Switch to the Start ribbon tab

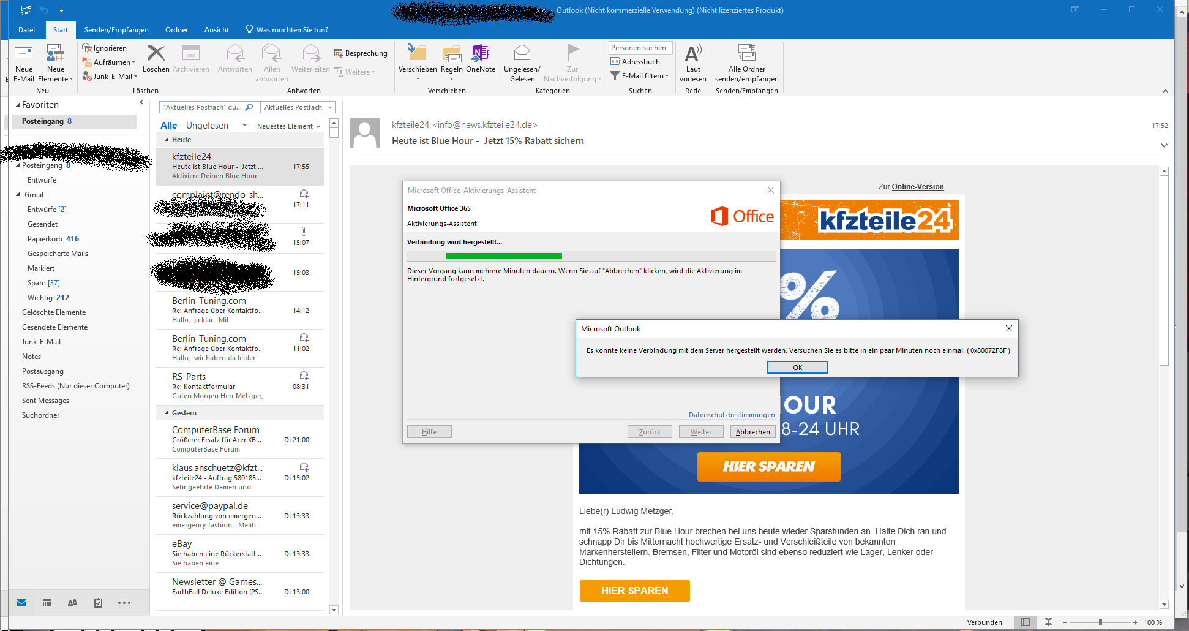point(61,29)
